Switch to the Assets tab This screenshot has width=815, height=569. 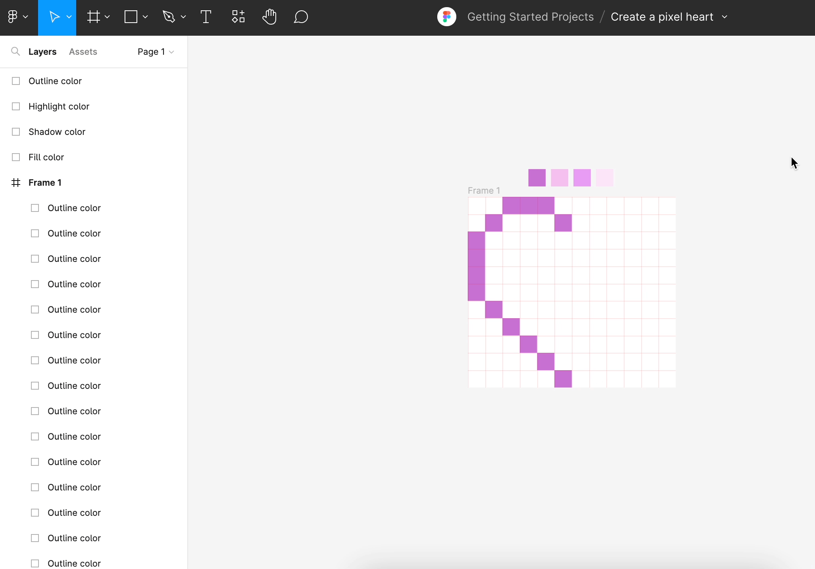click(x=83, y=52)
